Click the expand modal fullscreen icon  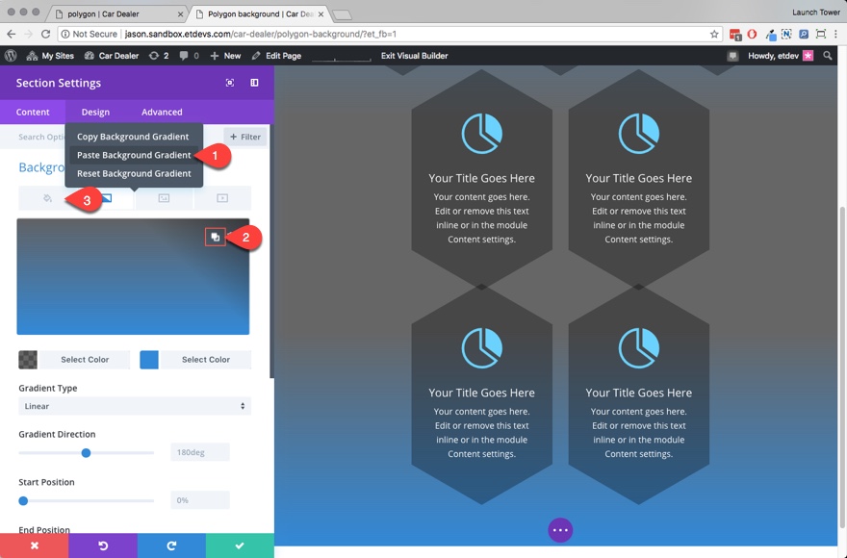coord(230,83)
